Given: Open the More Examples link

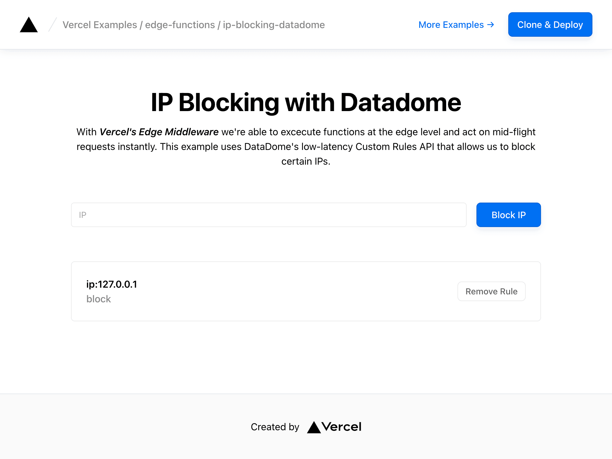Looking at the screenshot, I should (x=451, y=25).
